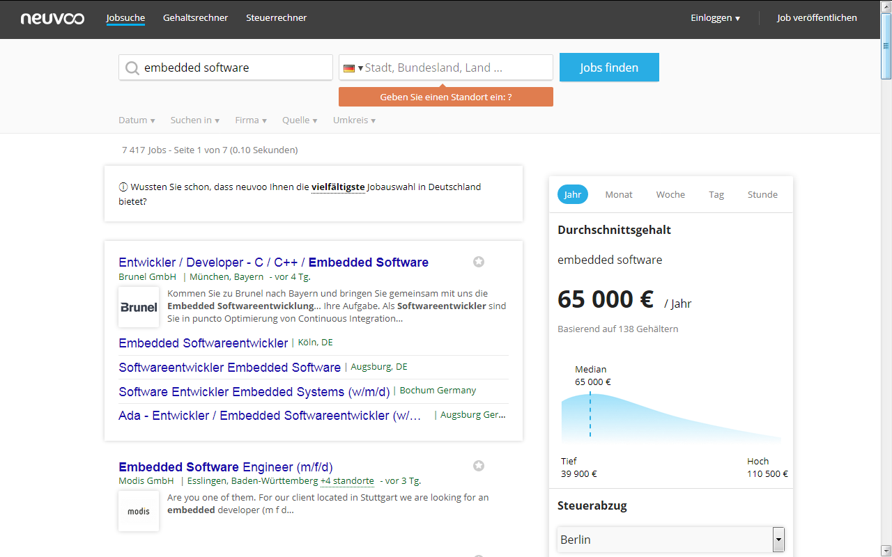Go to Gehaltsrechner
Image resolution: width=892 pixels, height=557 pixels.
[x=195, y=18]
